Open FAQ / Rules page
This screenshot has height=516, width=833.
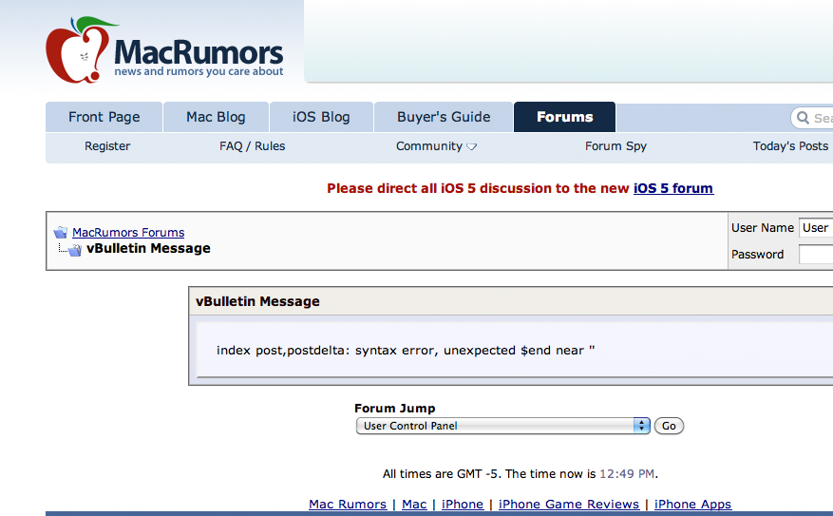(x=253, y=146)
